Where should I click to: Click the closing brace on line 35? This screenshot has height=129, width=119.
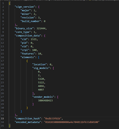pyautogui.click(x=9, y=126)
